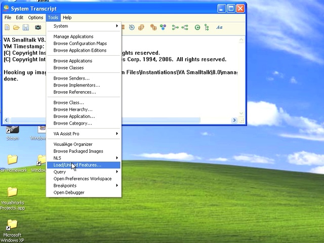Open the Options menu

(35, 18)
